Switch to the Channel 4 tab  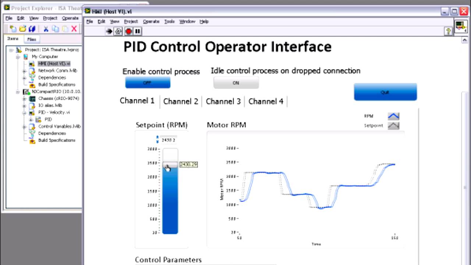(x=266, y=102)
